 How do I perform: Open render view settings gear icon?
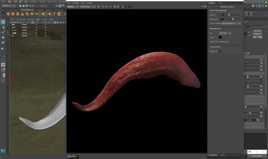tap(205, 7)
